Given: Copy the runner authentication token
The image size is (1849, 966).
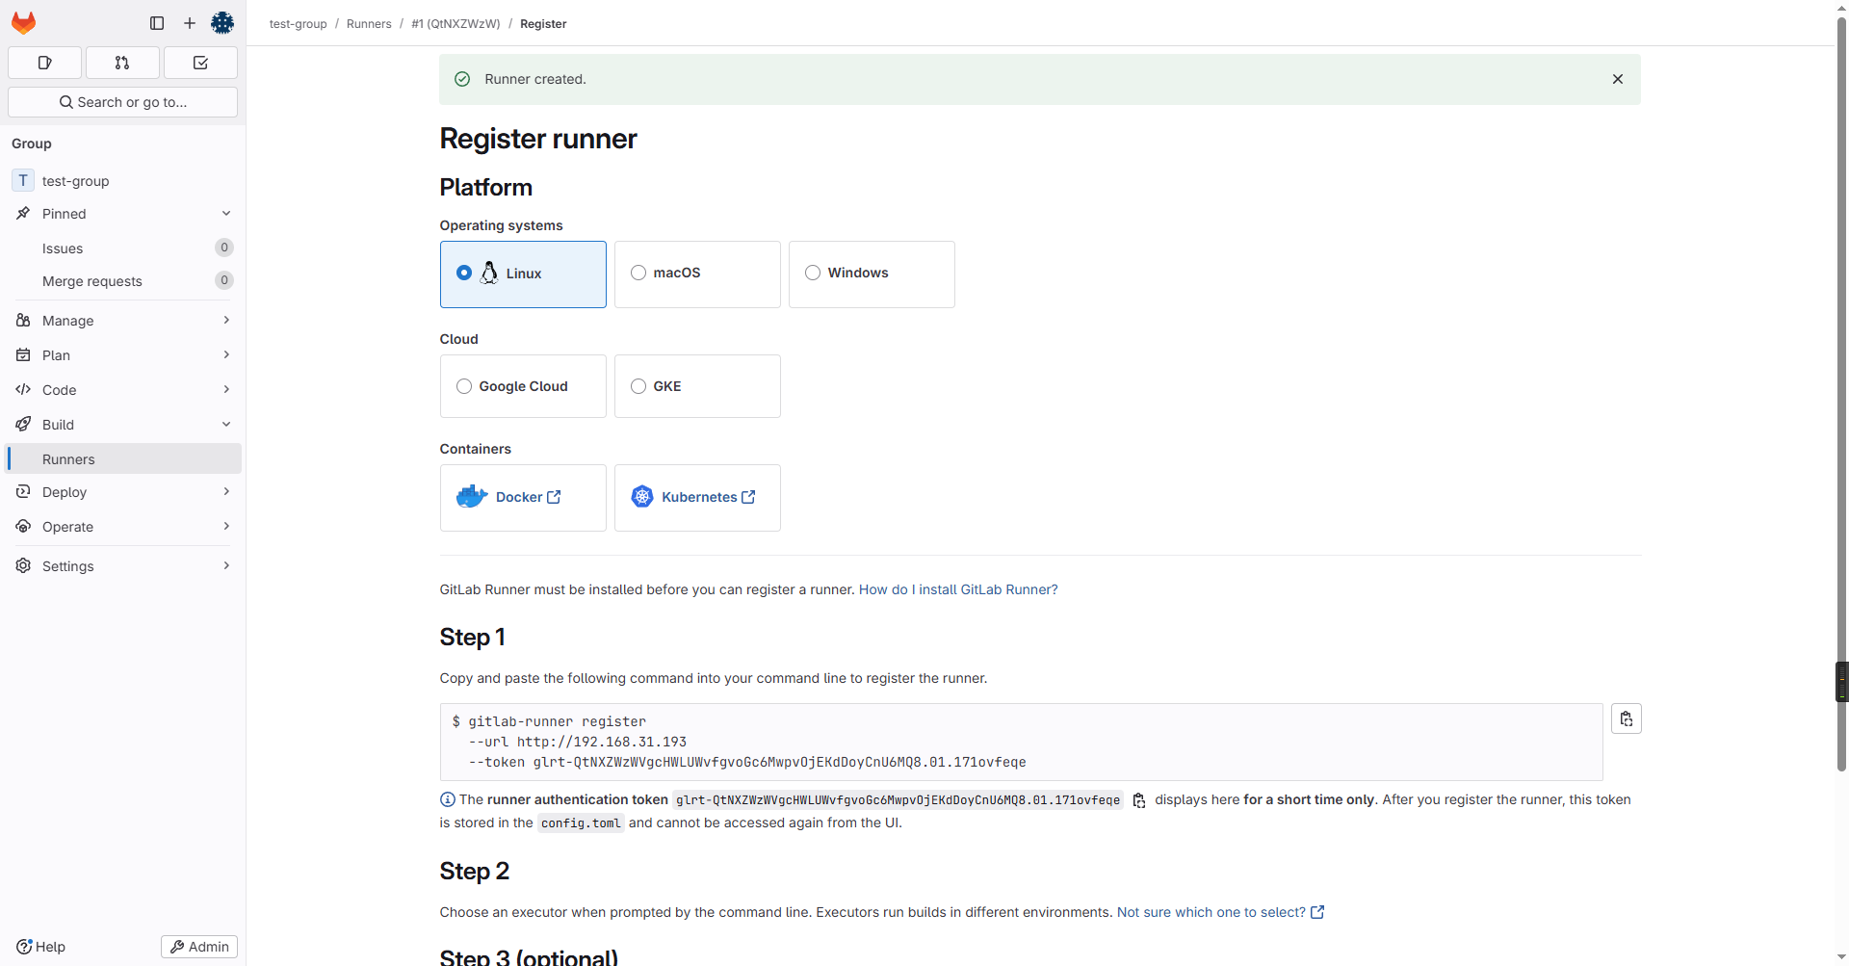Looking at the screenshot, I should coord(1139,800).
